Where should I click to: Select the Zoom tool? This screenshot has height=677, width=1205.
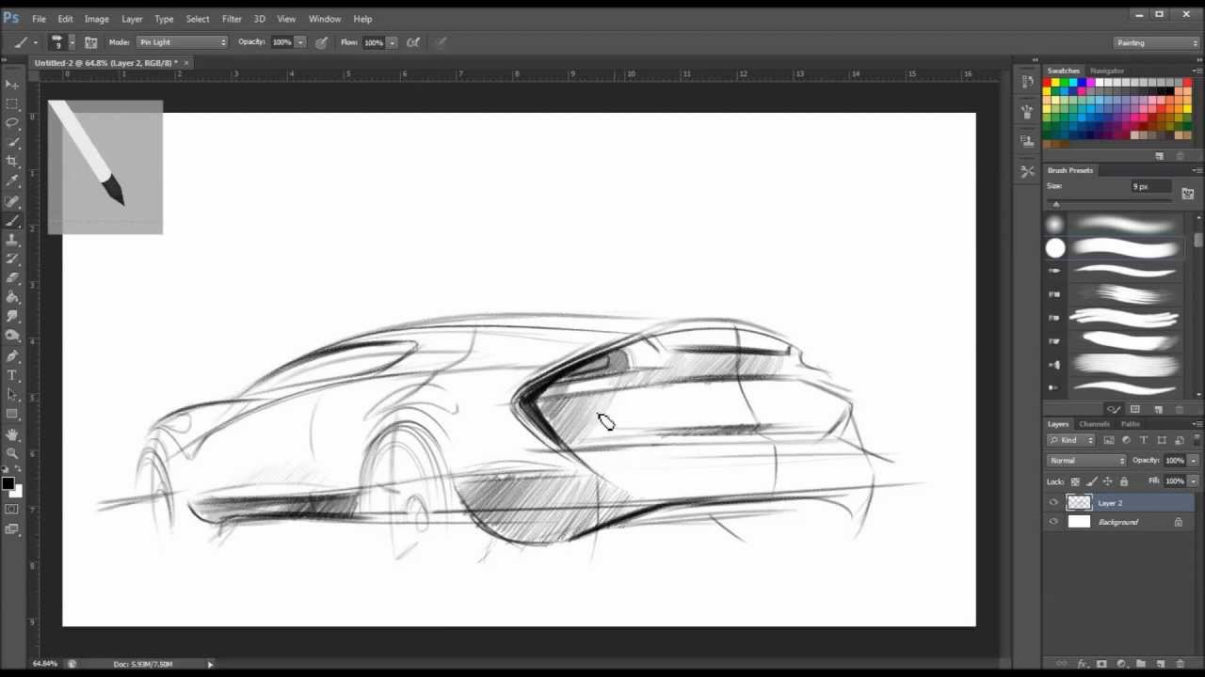(13, 452)
